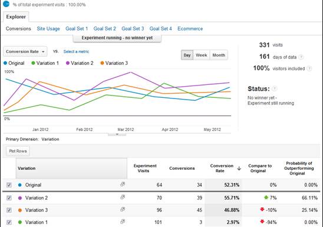
Task: Click the Plot Rows button
Action: point(18,151)
